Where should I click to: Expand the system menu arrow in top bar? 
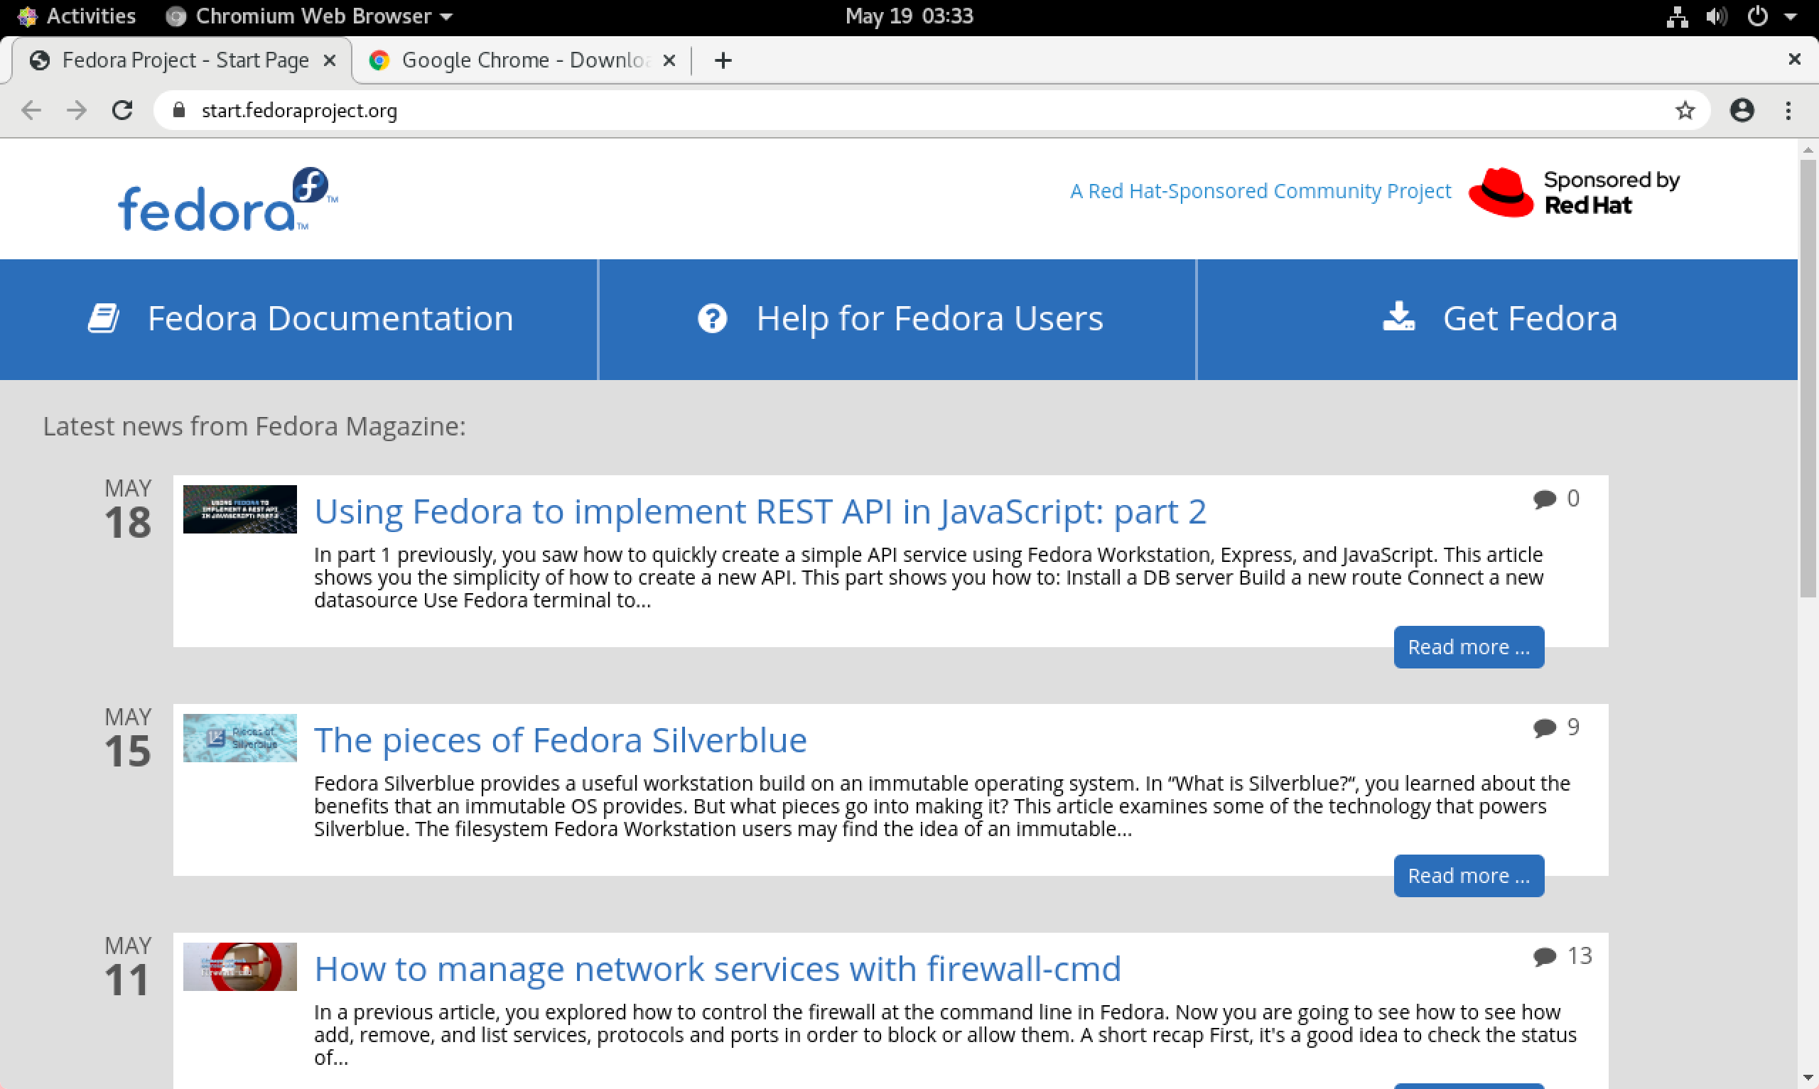(x=1791, y=17)
